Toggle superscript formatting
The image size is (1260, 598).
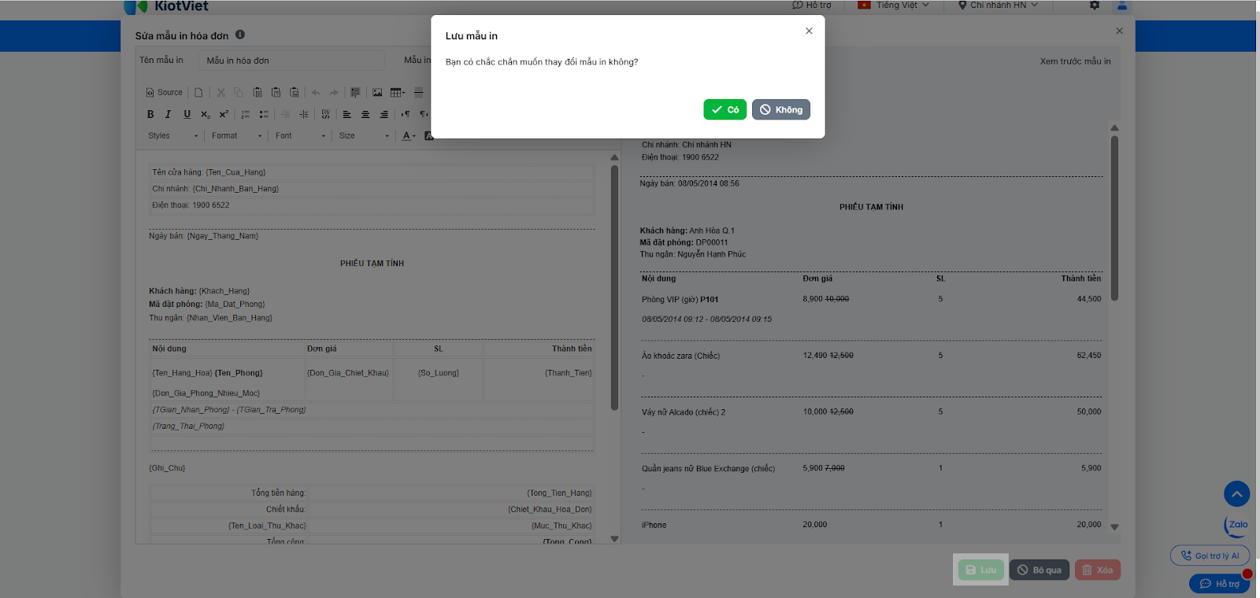[224, 114]
